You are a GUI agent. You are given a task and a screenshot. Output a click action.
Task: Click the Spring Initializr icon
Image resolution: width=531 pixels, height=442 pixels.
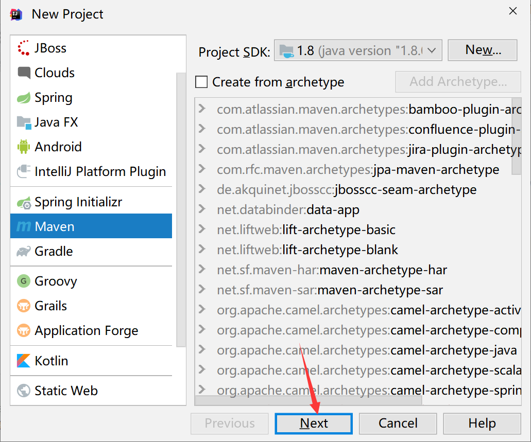24,202
